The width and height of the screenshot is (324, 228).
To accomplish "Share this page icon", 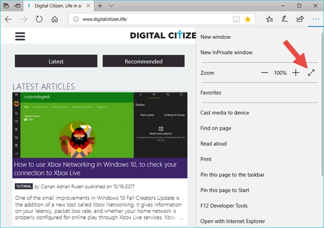I will point(300,19).
